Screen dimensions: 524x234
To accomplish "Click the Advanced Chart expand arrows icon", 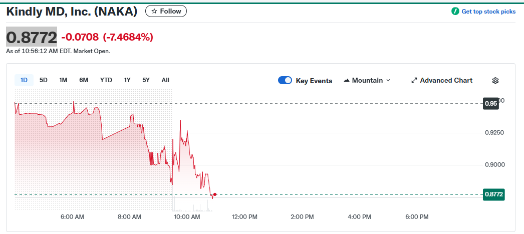I will pos(414,81).
